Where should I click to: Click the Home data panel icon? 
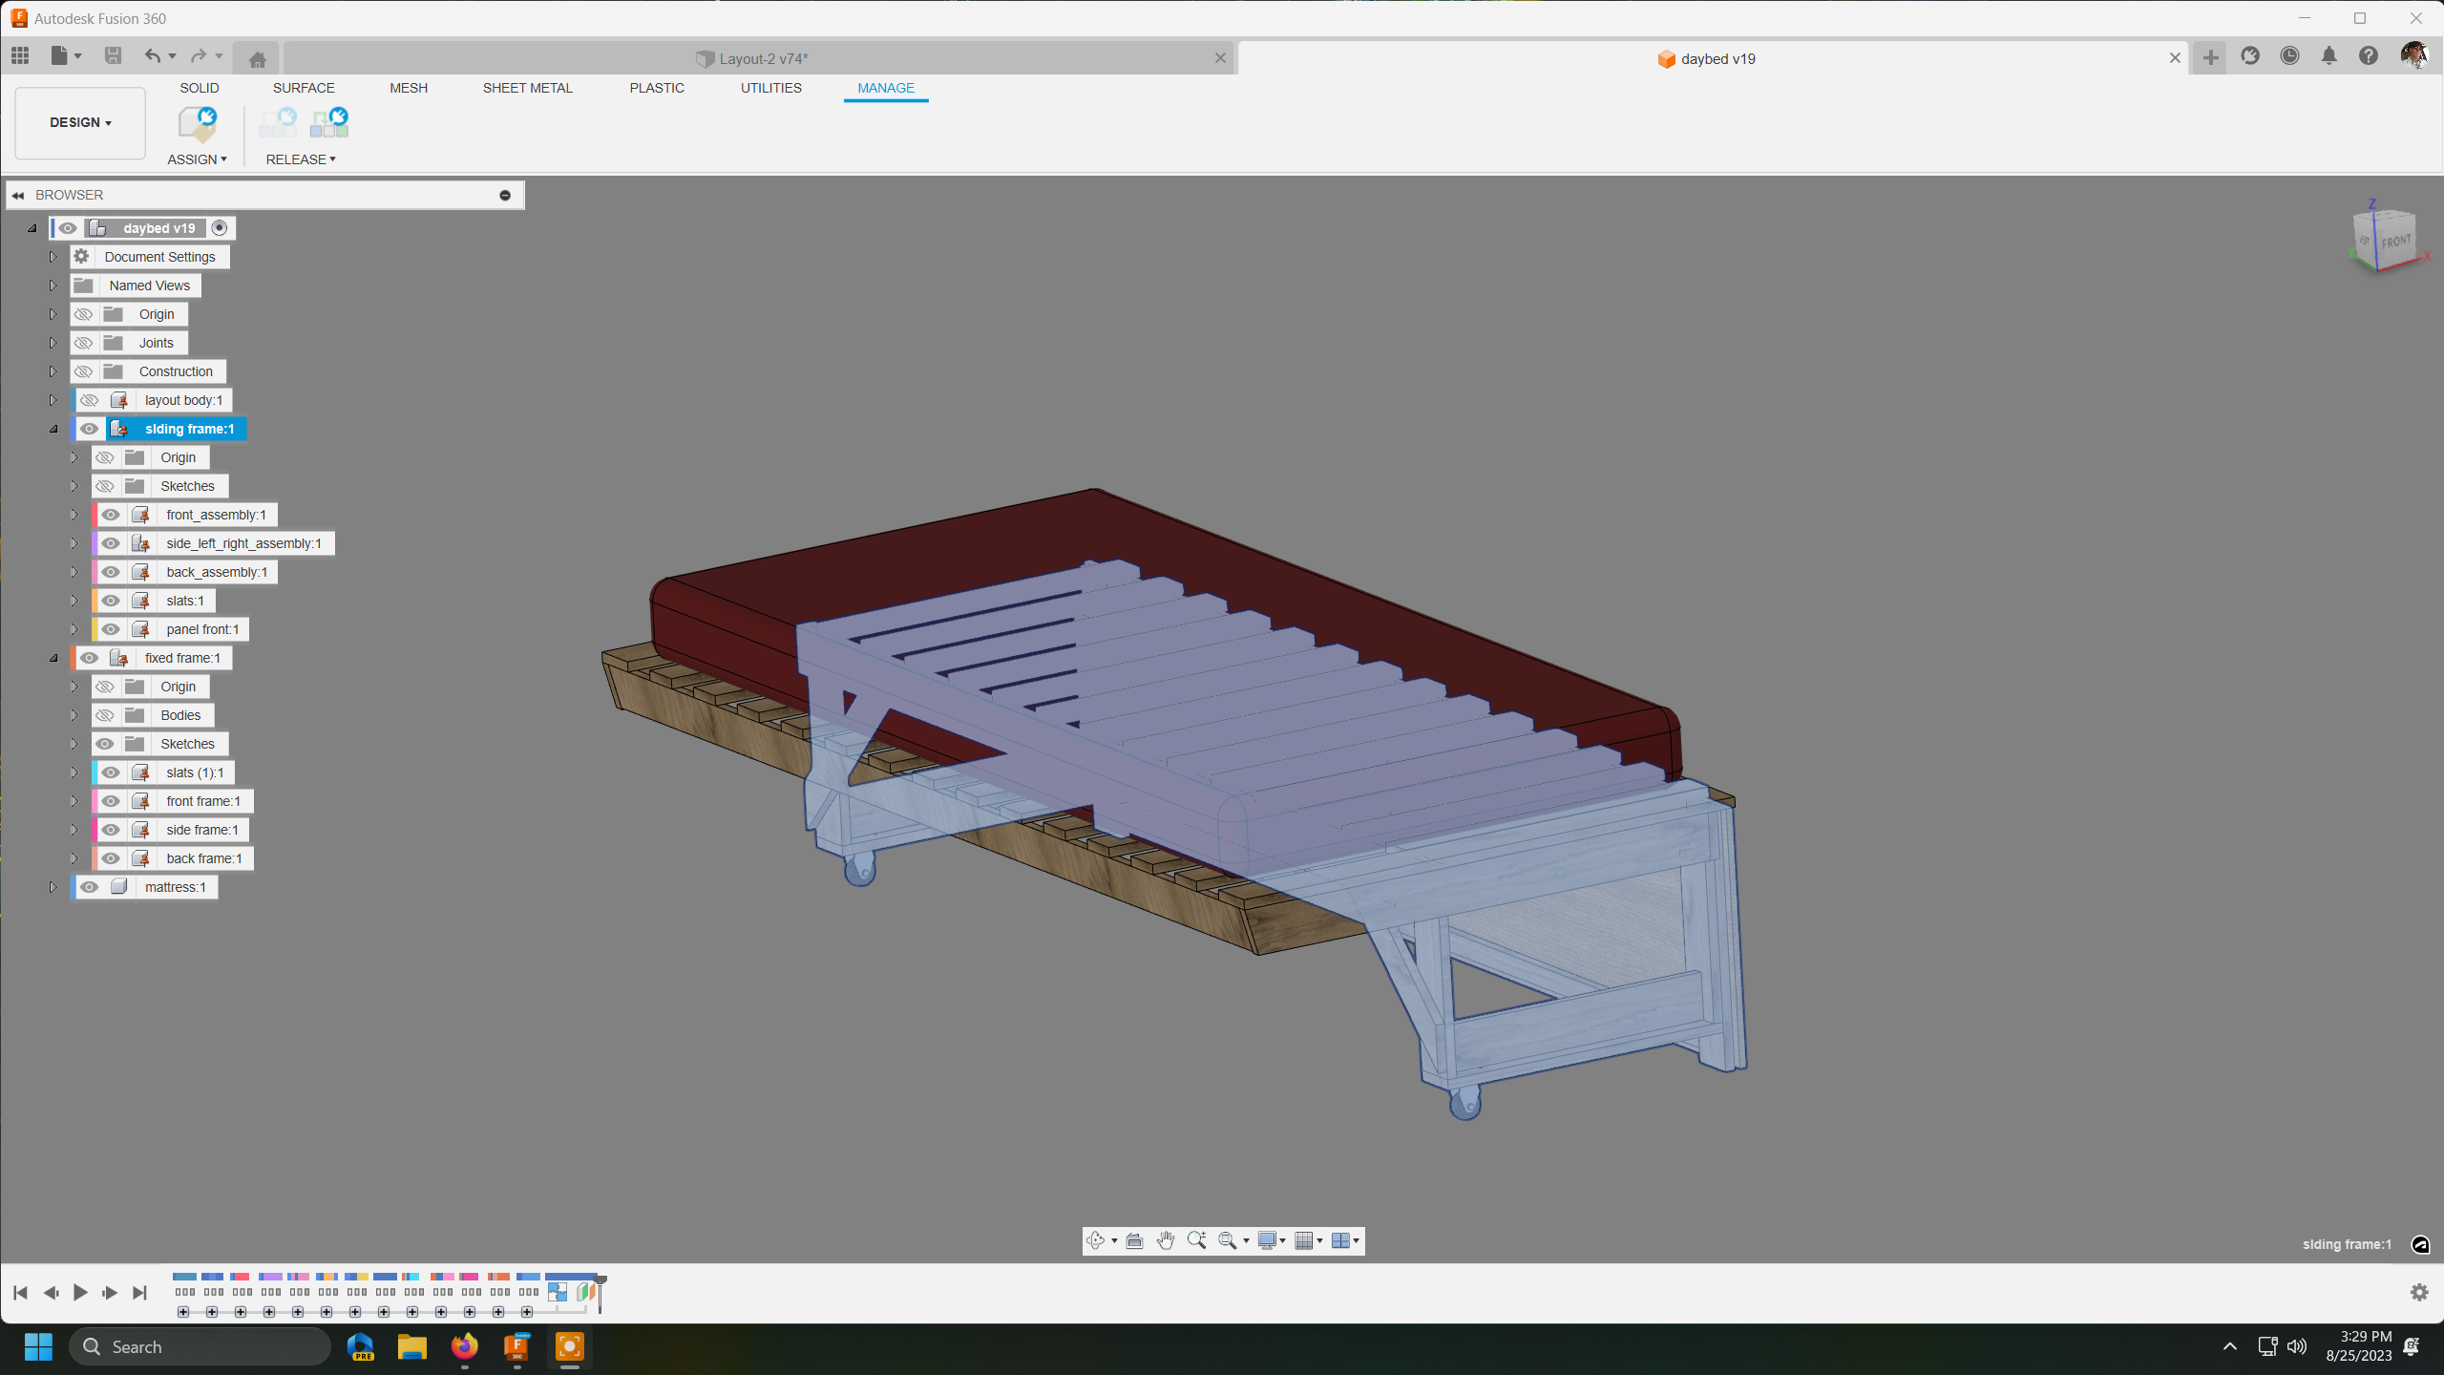[x=257, y=59]
